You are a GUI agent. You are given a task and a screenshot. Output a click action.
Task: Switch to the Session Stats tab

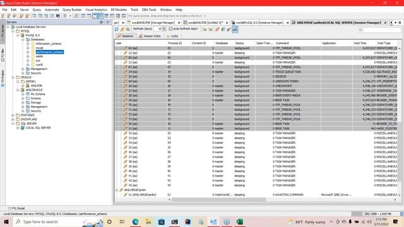click(150, 36)
